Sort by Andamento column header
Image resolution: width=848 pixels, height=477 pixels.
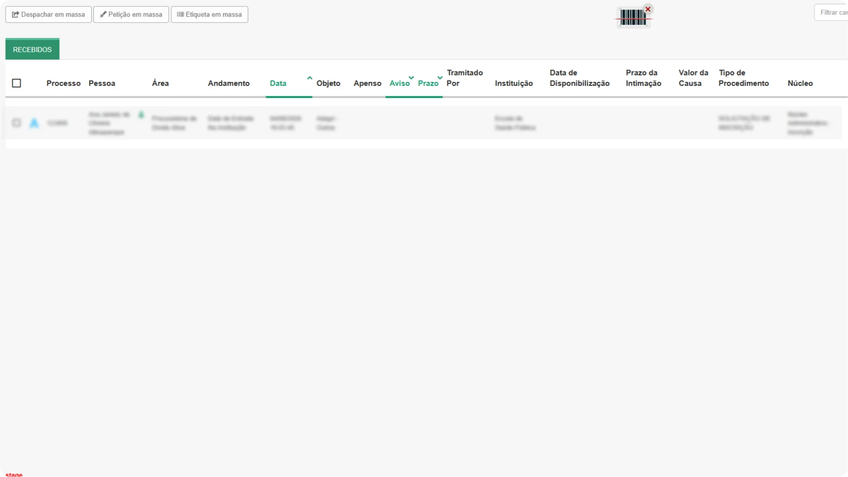coord(229,83)
